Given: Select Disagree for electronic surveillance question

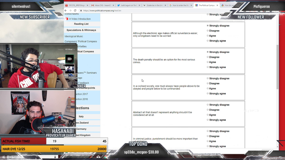Looking at the screenshot, I should click(208, 31).
